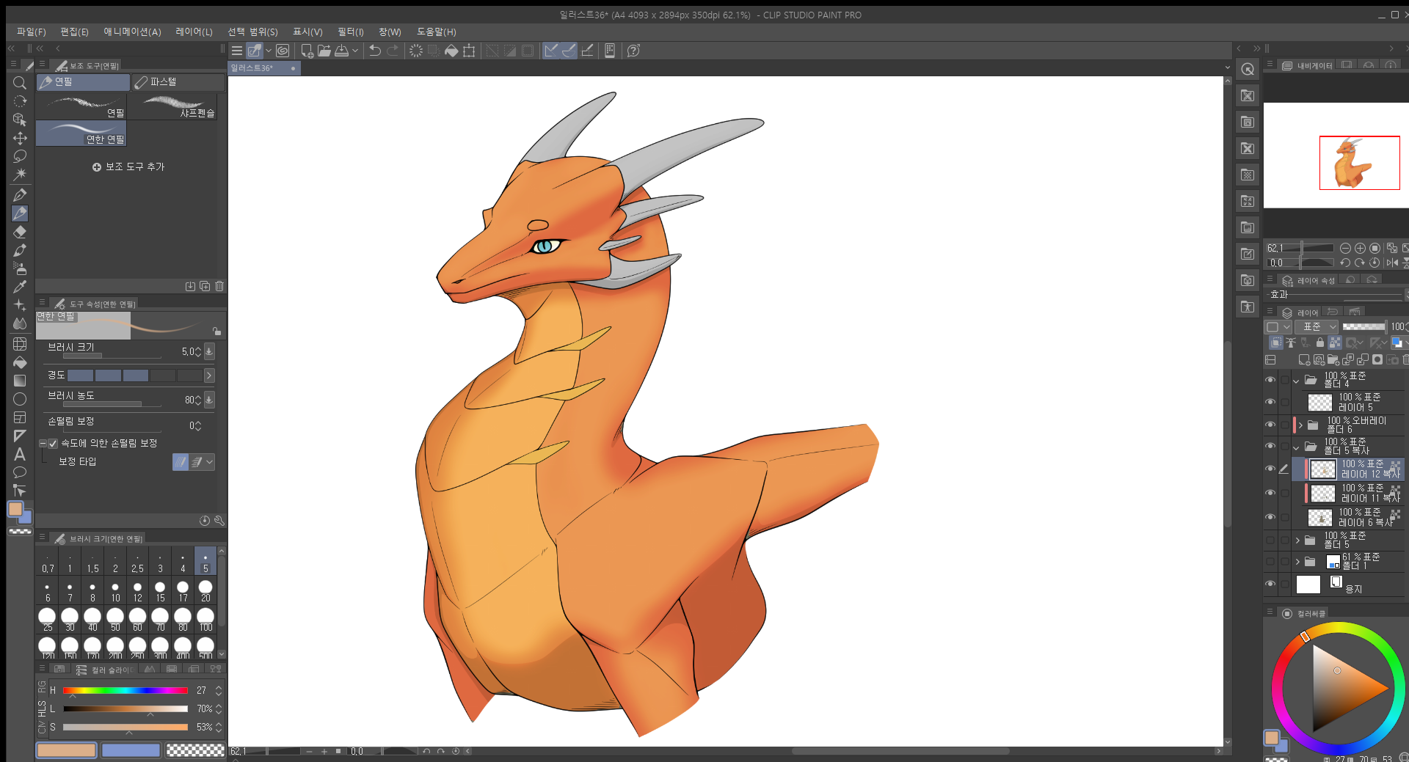This screenshot has width=1409, height=762.
Task: Select the Balloon tool
Action: (x=20, y=472)
